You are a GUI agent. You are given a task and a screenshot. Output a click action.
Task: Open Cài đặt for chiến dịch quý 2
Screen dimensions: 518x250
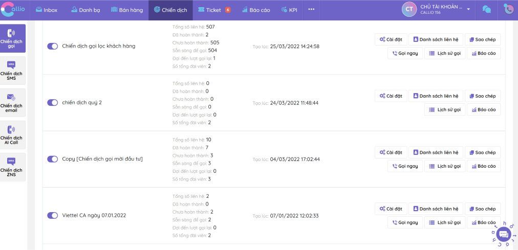point(391,96)
